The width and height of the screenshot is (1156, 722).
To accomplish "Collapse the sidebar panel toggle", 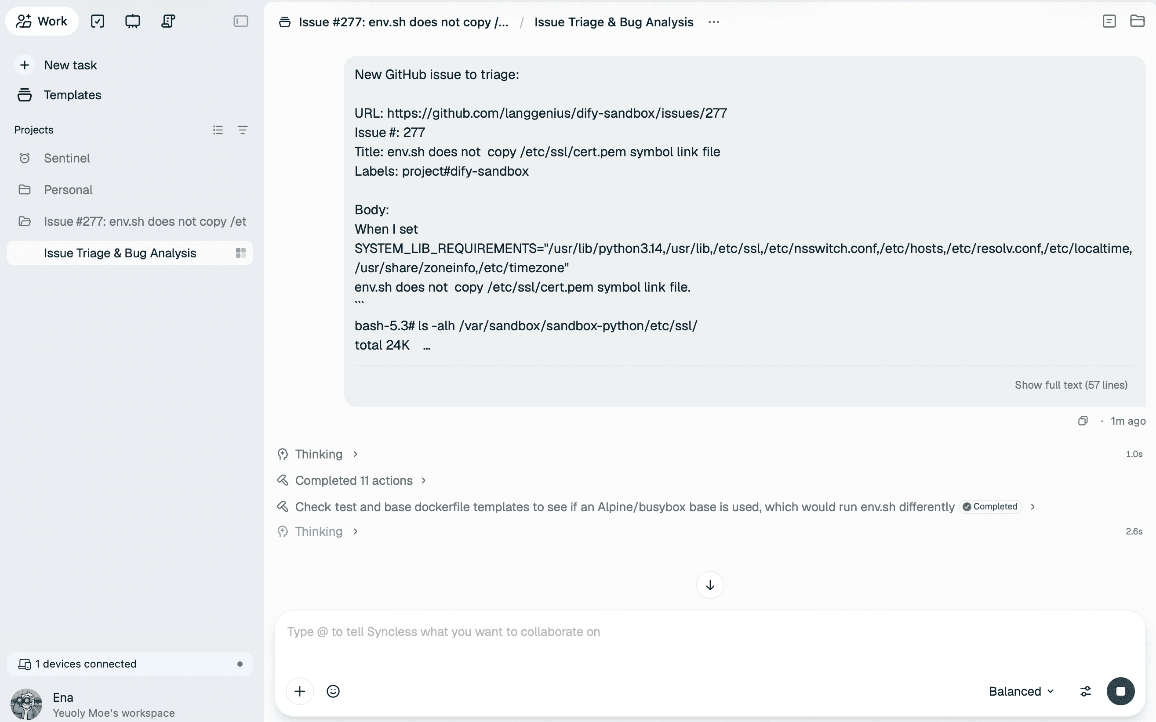I will point(241,21).
